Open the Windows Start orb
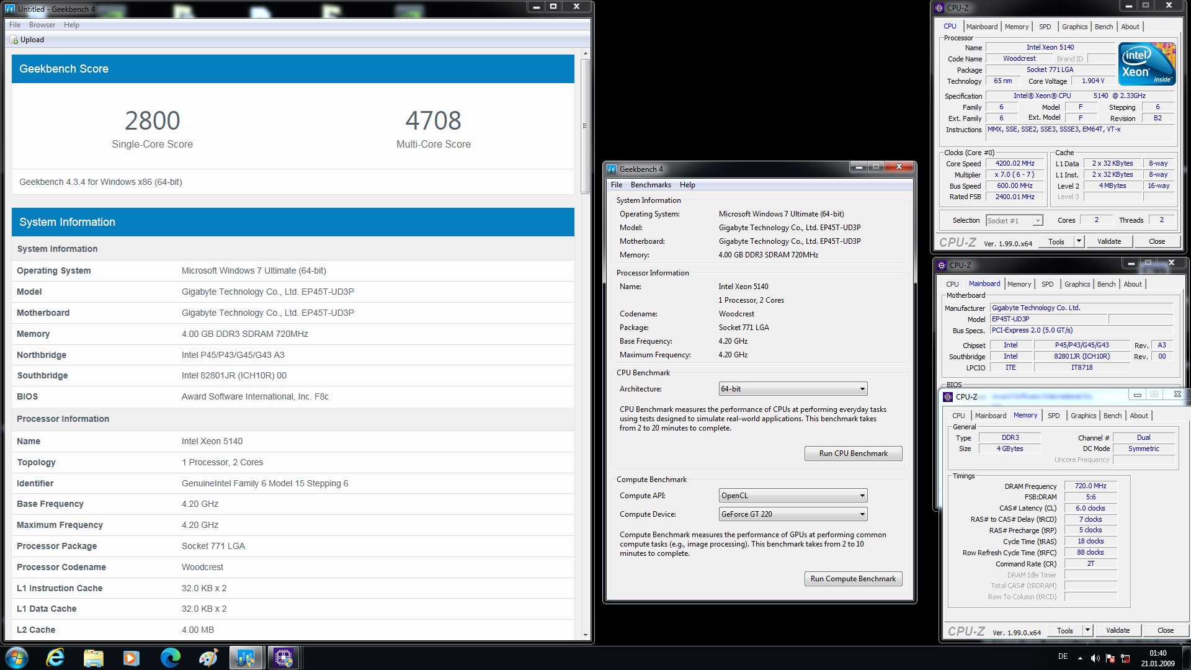The height and width of the screenshot is (670, 1191). click(x=17, y=658)
